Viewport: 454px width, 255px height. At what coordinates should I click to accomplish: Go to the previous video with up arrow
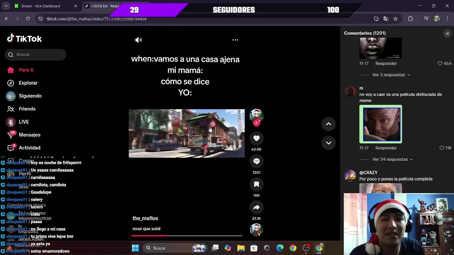click(x=329, y=124)
